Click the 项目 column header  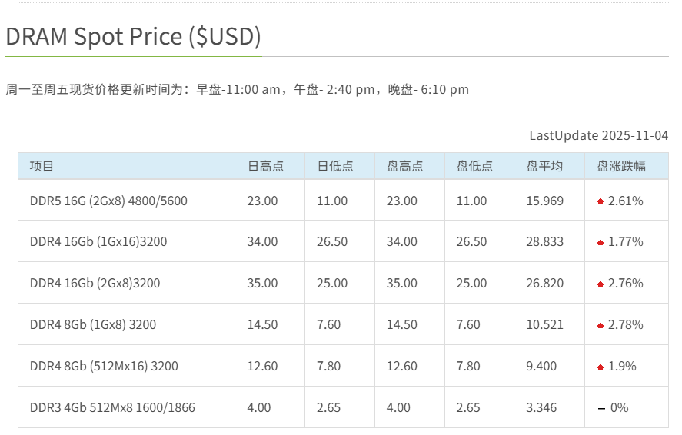pyautogui.click(x=42, y=166)
